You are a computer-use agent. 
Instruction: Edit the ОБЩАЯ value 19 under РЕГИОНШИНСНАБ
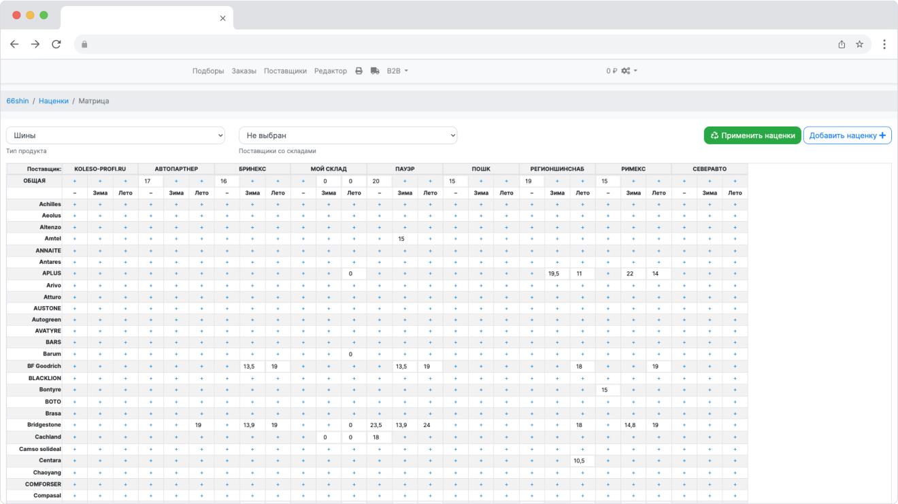point(532,182)
